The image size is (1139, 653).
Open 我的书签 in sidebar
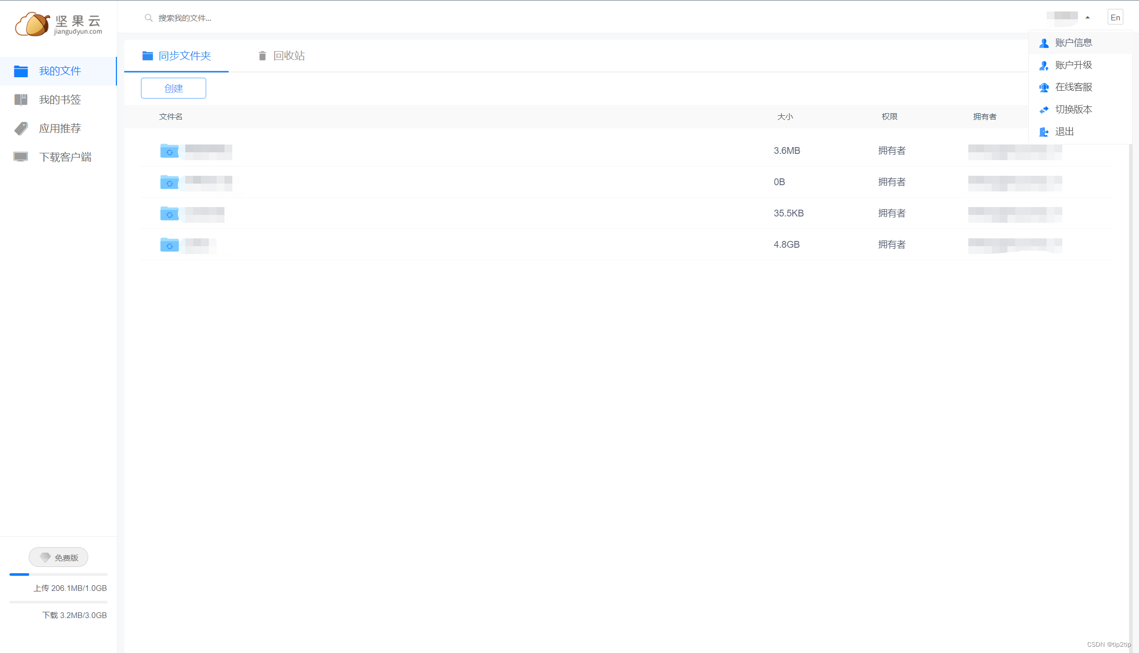[58, 100]
